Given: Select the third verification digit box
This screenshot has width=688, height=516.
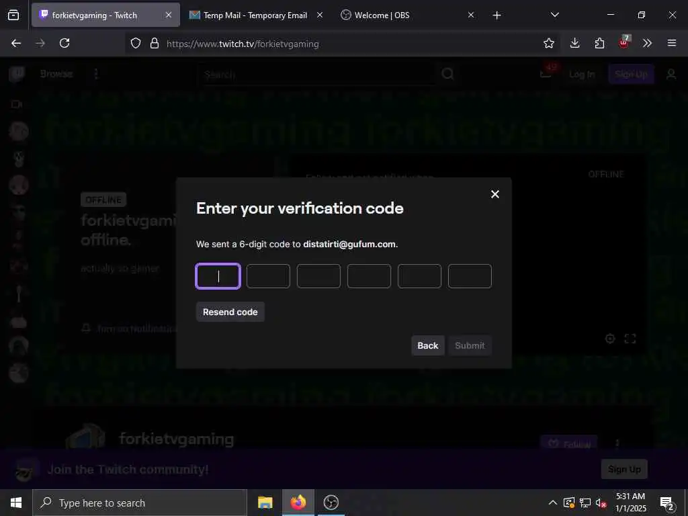Looking at the screenshot, I should [x=318, y=276].
